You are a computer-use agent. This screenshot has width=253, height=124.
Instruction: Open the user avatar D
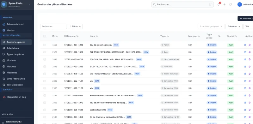tap(239, 4)
